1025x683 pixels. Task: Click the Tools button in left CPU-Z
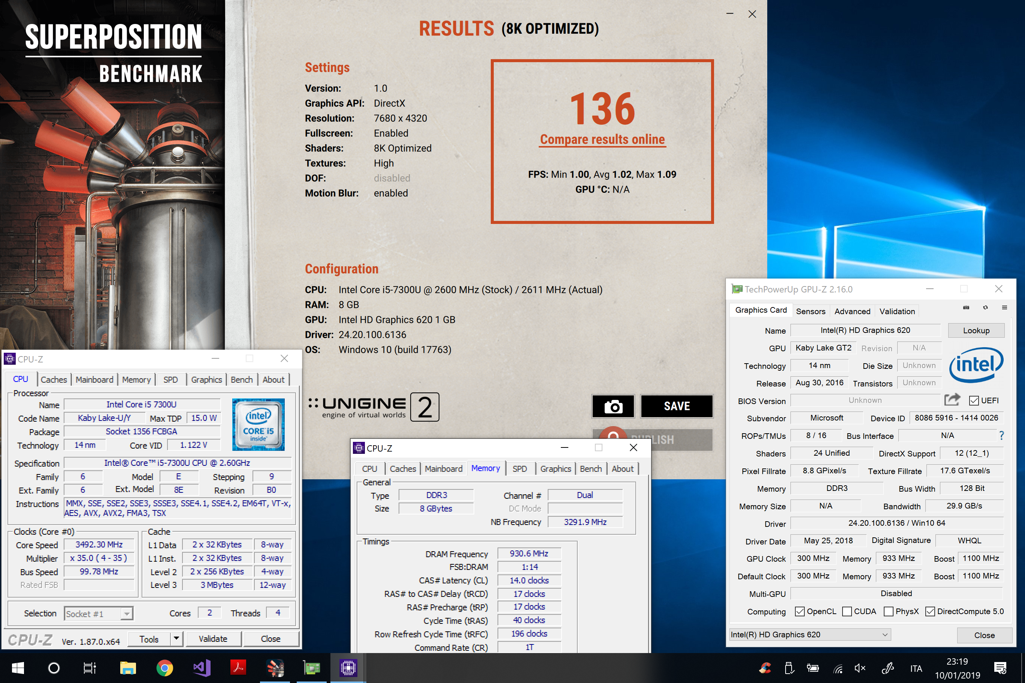(x=149, y=639)
